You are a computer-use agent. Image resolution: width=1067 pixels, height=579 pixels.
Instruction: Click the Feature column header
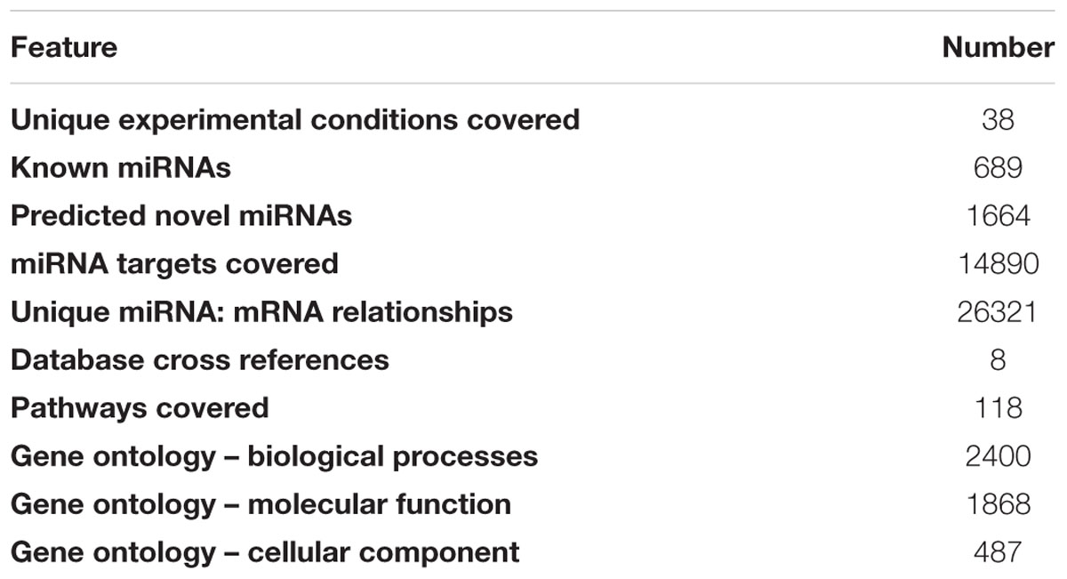(x=63, y=46)
